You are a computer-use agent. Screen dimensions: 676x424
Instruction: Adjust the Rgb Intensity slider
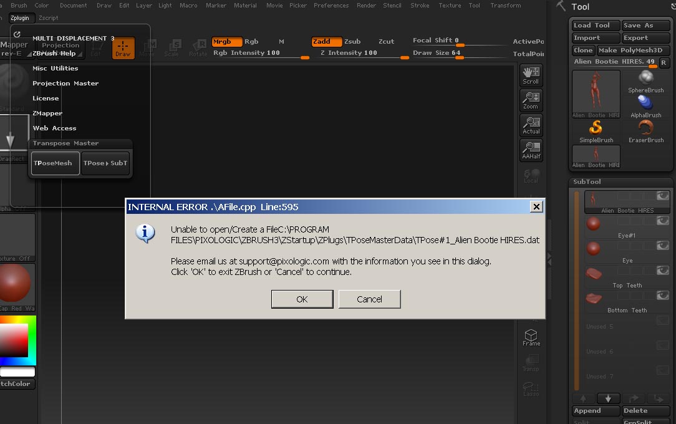[x=261, y=53]
